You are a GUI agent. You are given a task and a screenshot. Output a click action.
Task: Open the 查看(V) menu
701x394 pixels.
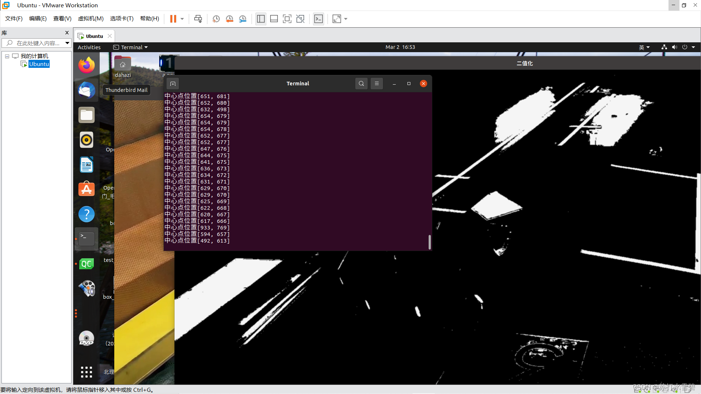point(62,19)
